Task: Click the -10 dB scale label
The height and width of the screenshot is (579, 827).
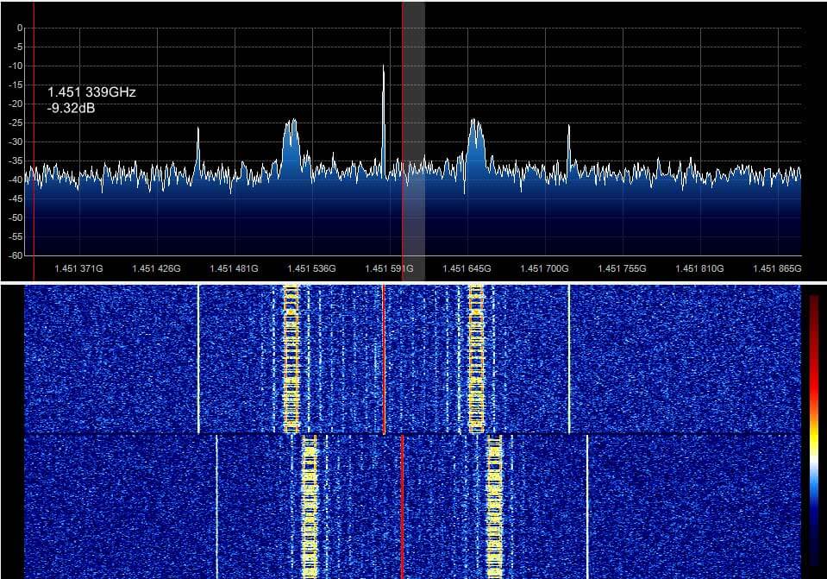Action: coord(17,66)
